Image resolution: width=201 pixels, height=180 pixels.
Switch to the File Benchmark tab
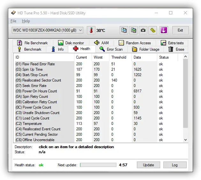click(x=33, y=43)
